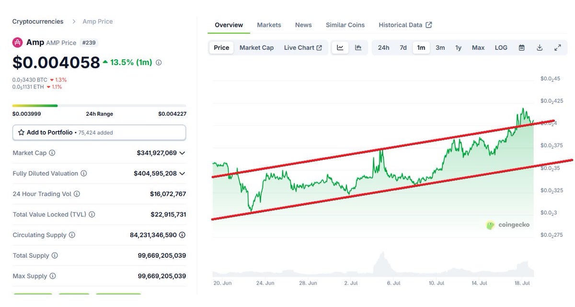Click the star Add to Portfolio button

coord(99,132)
